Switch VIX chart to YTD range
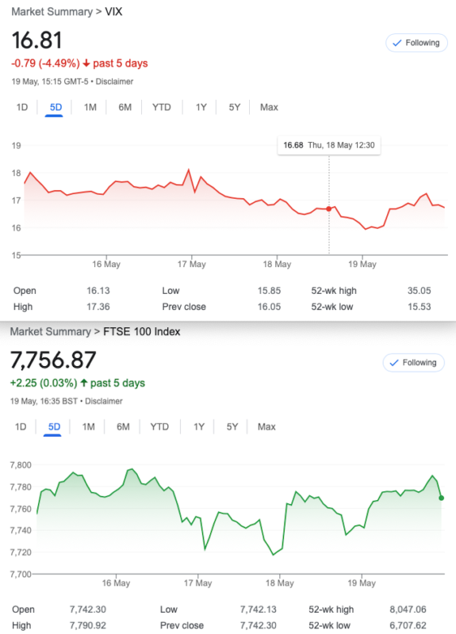456x634 pixels. (x=162, y=107)
